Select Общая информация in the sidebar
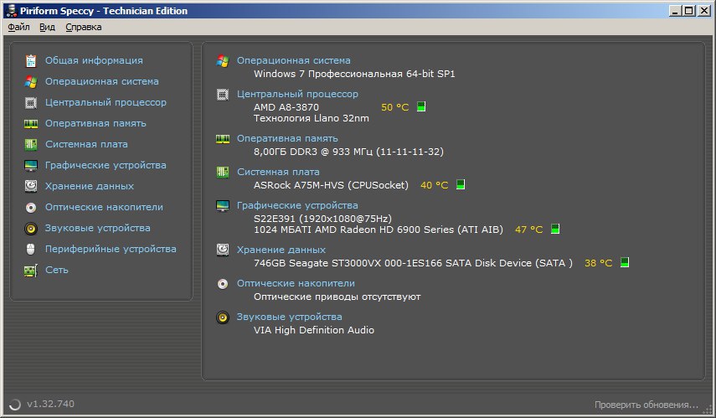 click(x=94, y=61)
